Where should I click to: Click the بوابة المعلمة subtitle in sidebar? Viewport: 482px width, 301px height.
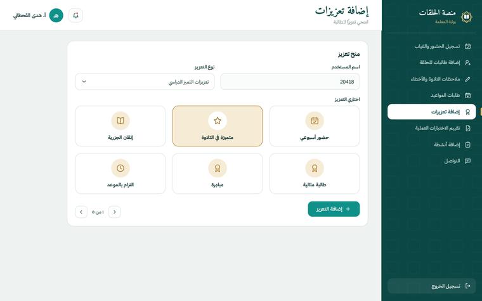pyautogui.click(x=445, y=22)
